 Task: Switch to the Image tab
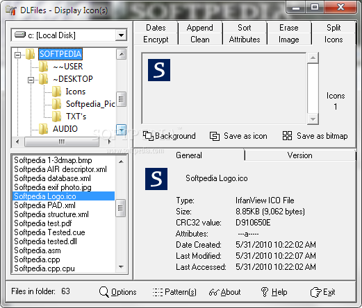[x=289, y=40]
